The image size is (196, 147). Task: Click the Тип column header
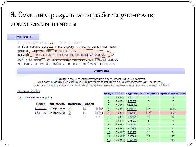[120, 94]
